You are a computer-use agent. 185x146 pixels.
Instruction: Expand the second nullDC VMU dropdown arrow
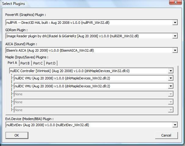click(171, 86)
